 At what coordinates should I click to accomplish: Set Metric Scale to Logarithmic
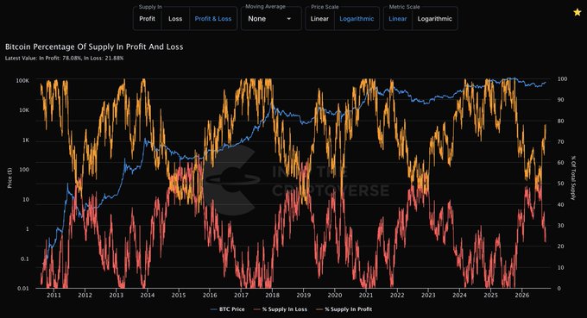(434, 19)
